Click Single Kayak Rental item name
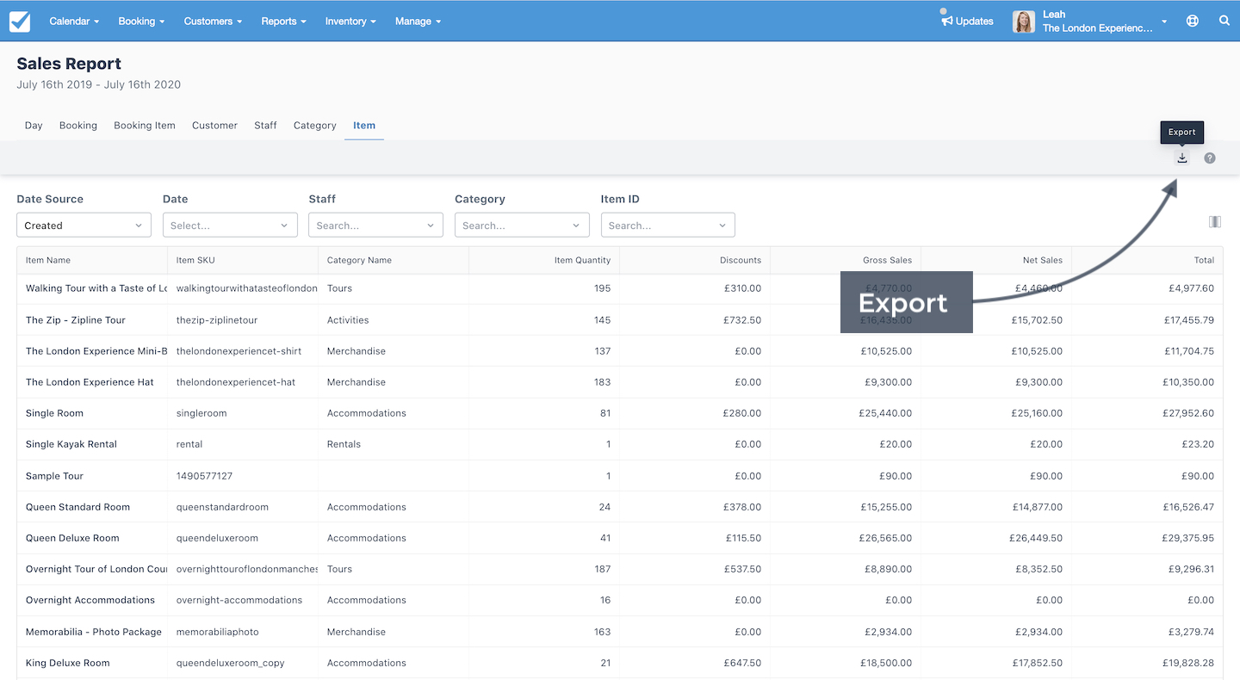The width and height of the screenshot is (1240, 680). 71,444
